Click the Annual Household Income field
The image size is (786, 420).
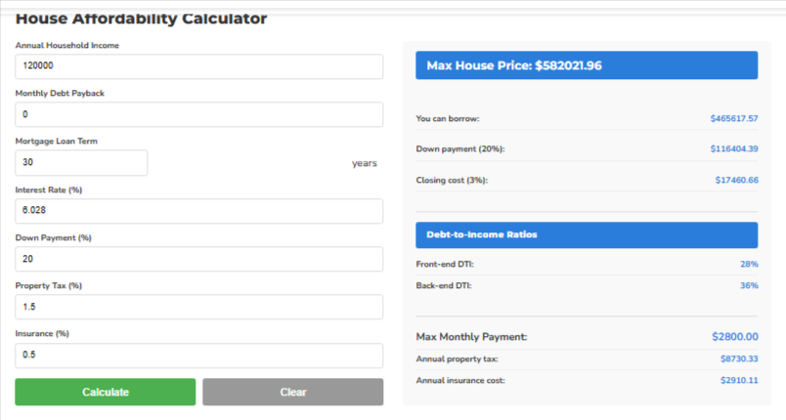[198, 66]
